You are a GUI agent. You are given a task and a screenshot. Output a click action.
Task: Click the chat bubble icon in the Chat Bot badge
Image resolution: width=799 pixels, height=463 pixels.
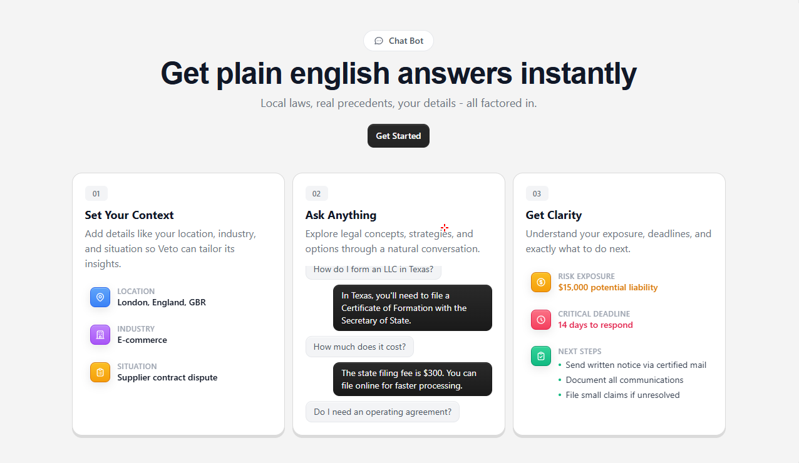[379, 41]
